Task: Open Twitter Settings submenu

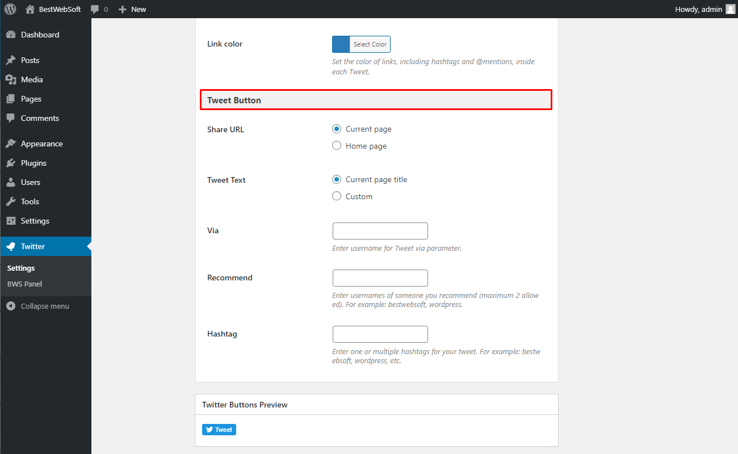Action: click(x=21, y=268)
